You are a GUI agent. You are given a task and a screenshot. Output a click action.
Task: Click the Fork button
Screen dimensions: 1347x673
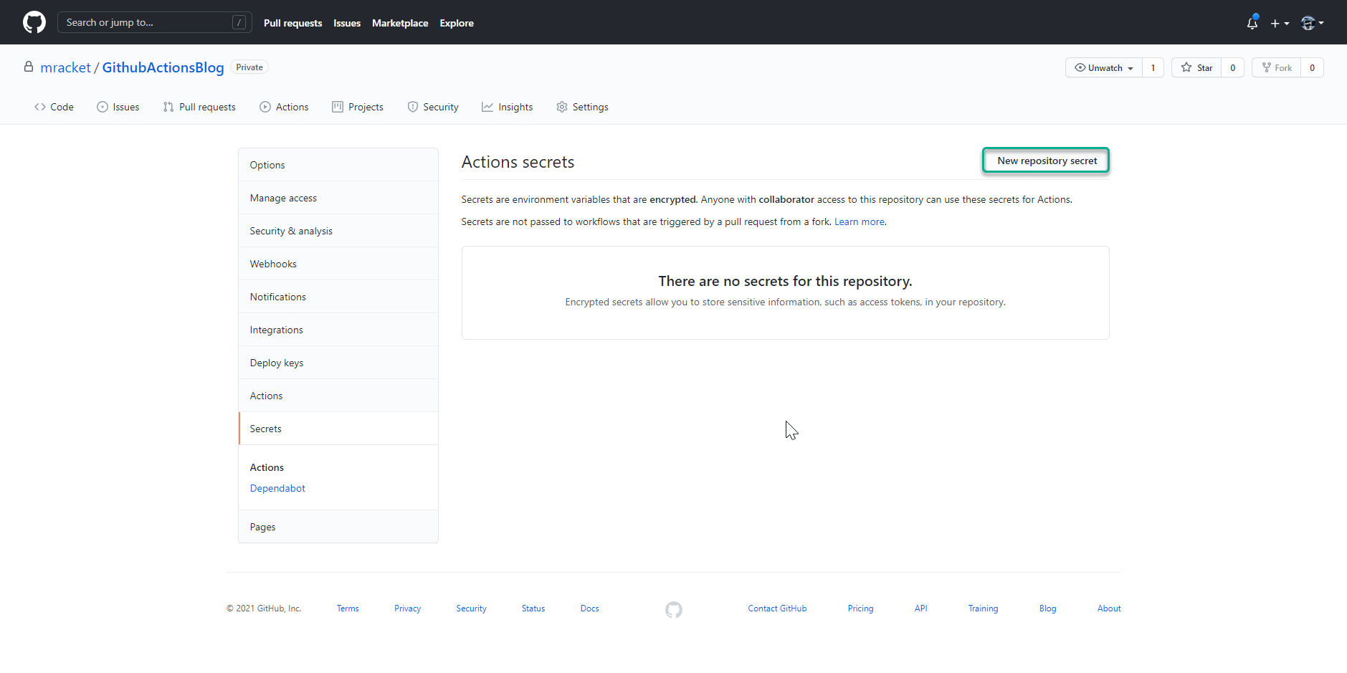tap(1277, 67)
